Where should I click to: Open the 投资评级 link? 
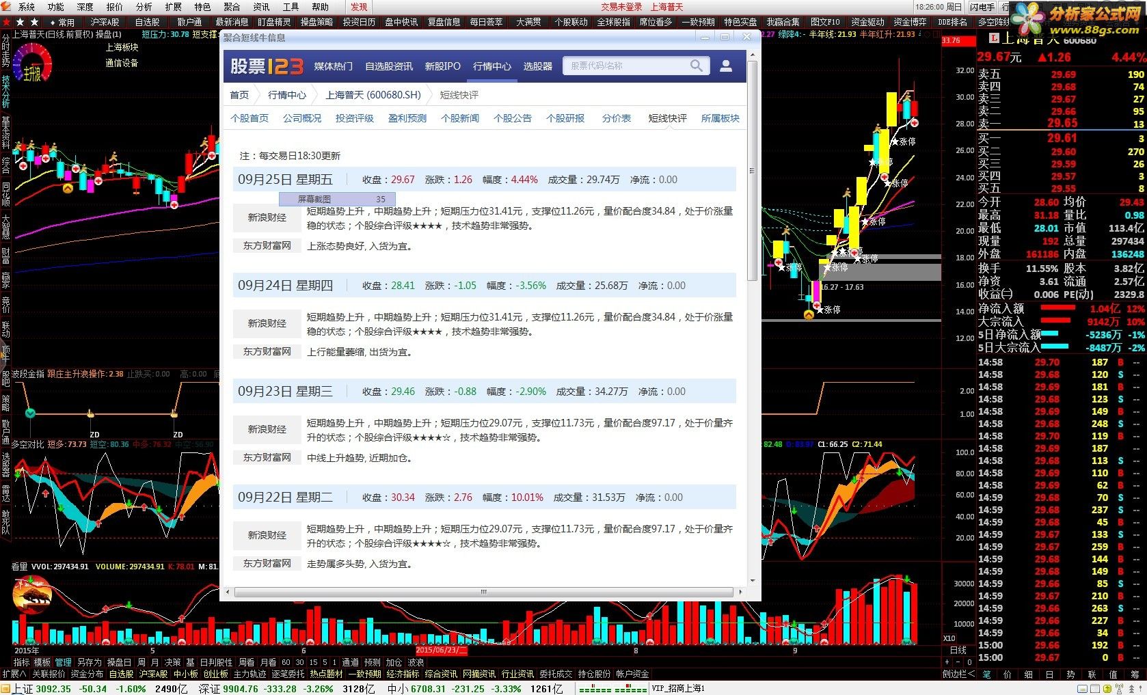click(355, 118)
